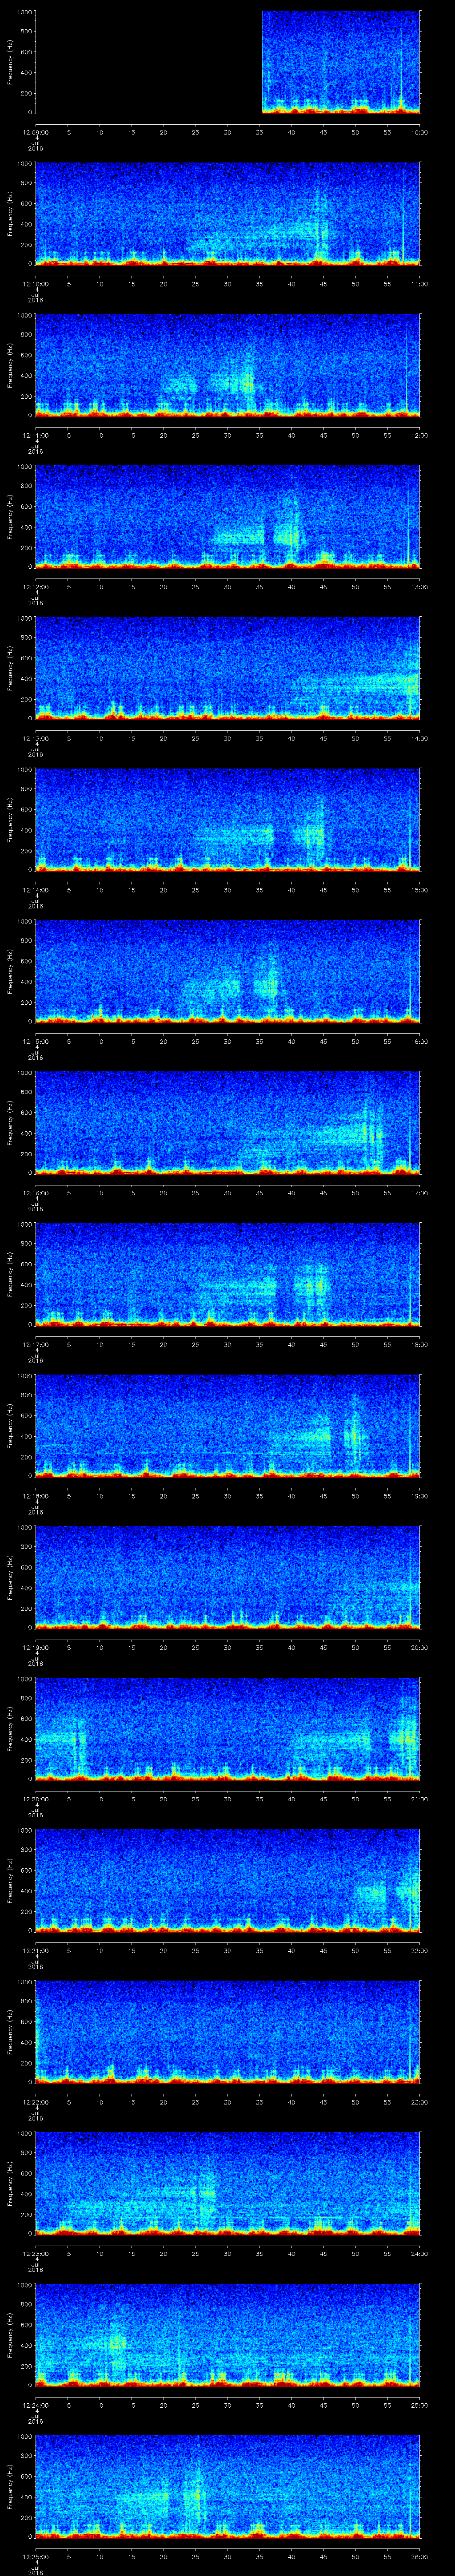
Task: Click the 12:18:00 start time label
Action: [36, 1496]
